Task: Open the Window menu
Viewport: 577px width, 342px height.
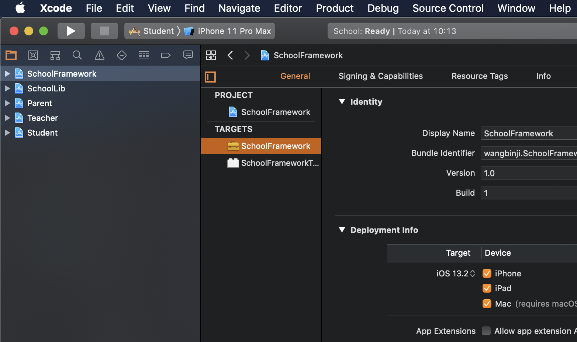Action: [x=516, y=8]
